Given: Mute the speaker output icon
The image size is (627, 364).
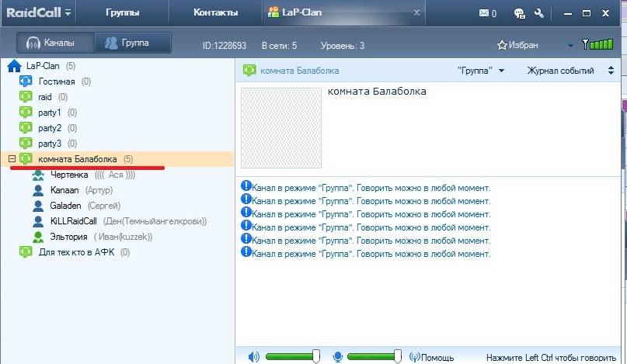Looking at the screenshot, I should 254,357.
